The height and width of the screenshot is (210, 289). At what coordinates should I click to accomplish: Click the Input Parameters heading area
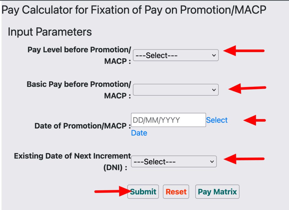click(49, 32)
